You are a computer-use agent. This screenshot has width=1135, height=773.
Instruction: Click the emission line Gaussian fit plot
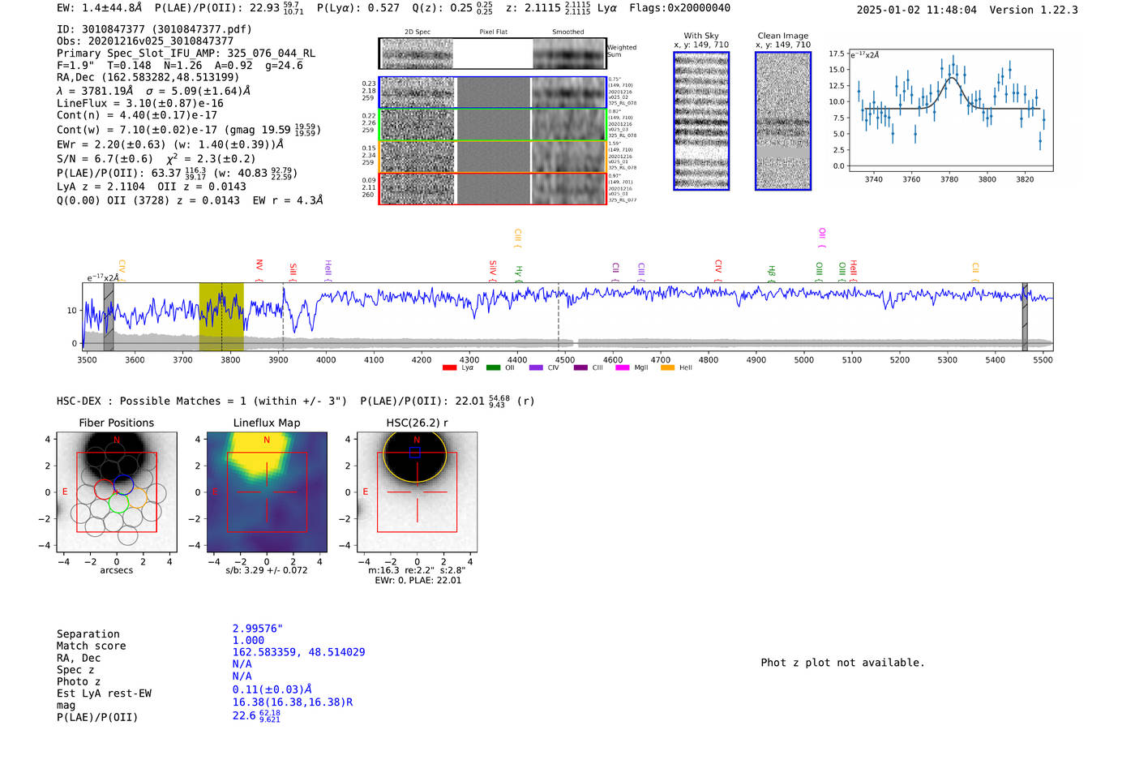pos(949,110)
